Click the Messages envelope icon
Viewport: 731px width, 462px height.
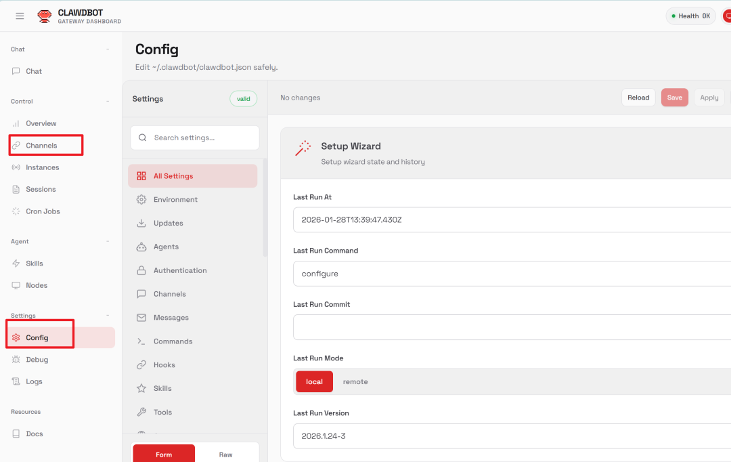pos(141,317)
